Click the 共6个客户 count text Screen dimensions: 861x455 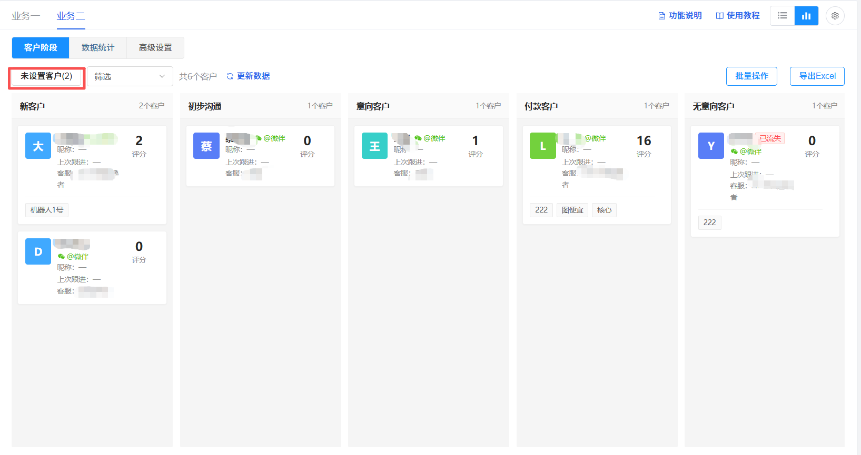(x=198, y=77)
